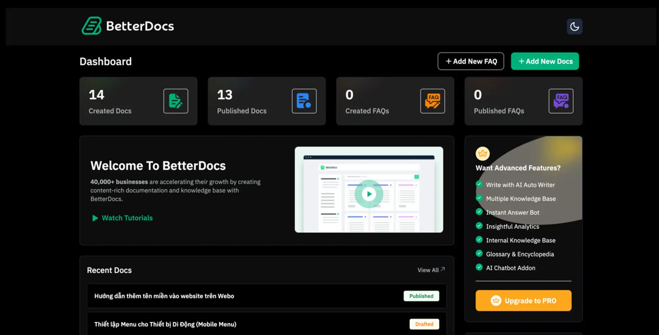Click the crown icon in Upgrade to PRO
This screenshot has width=659, height=335.
click(x=496, y=300)
